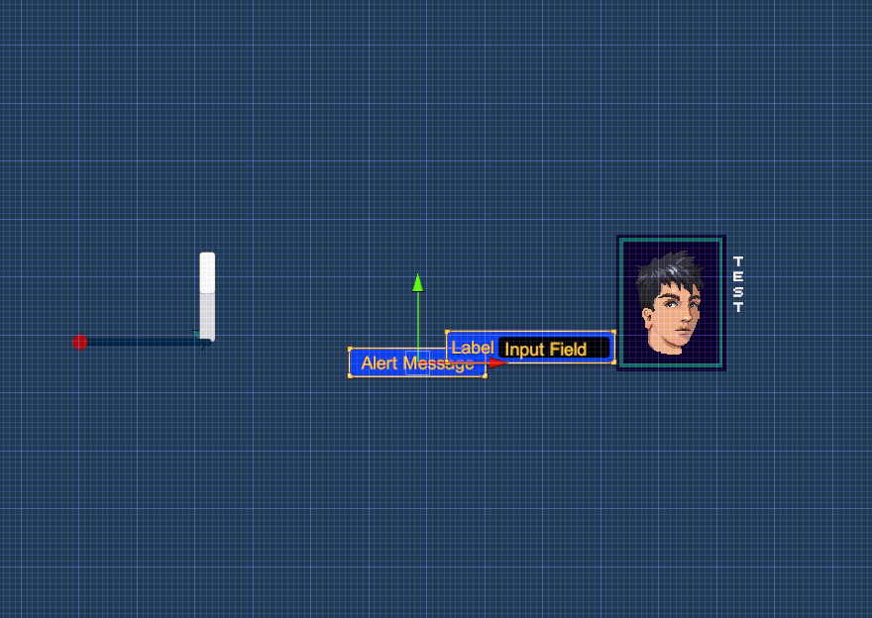This screenshot has width=872, height=618.
Task: Click the green Y-axis gizmo arrow
Action: point(417,283)
